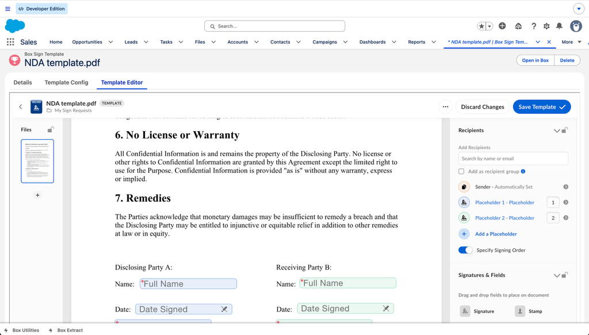The width and height of the screenshot is (589, 335).
Task: Select the Stamp field tool
Action: (x=529, y=311)
